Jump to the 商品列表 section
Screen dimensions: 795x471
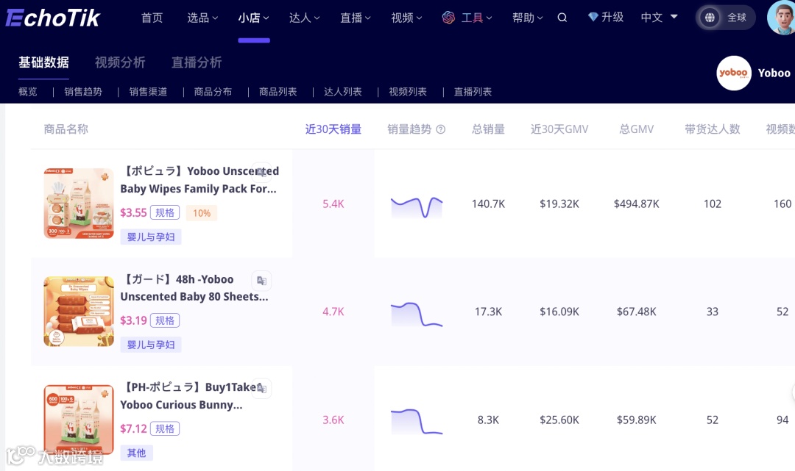coord(278,92)
